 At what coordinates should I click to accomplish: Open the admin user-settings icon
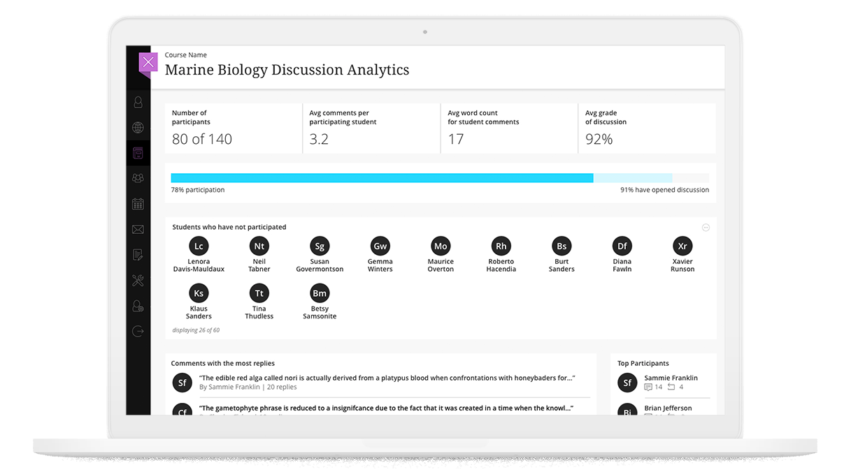click(x=138, y=306)
